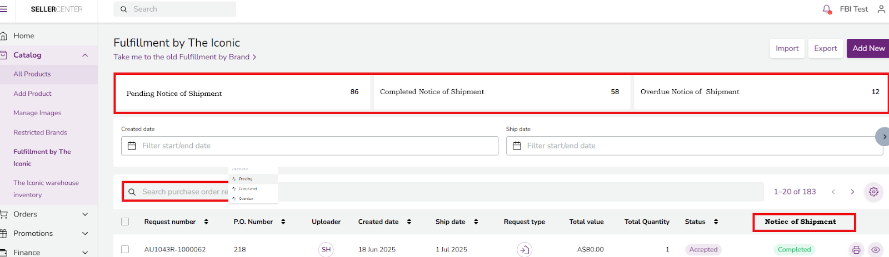The width and height of the screenshot is (889, 257).
Task: Click the SH uploader avatar
Action: click(326, 250)
